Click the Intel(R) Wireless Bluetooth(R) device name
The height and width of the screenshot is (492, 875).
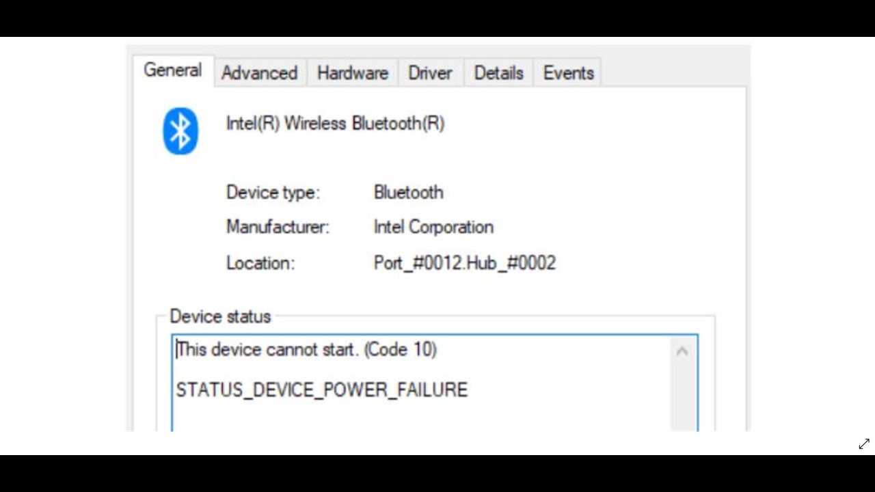click(335, 124)
